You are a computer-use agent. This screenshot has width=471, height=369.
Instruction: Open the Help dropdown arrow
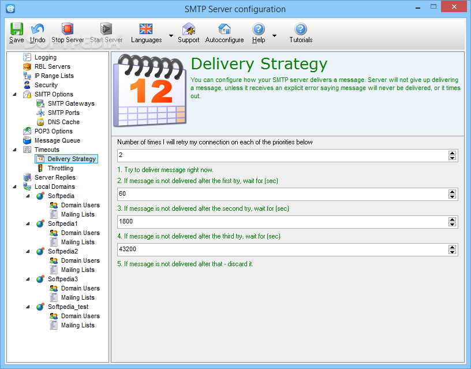pos(274,35)
